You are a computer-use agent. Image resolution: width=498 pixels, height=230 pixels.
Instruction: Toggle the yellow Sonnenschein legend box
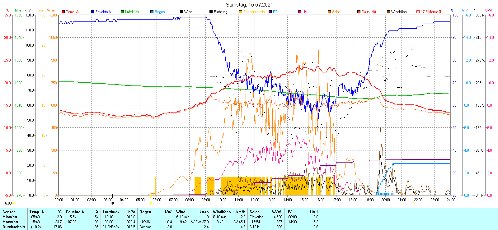[241, 12]
